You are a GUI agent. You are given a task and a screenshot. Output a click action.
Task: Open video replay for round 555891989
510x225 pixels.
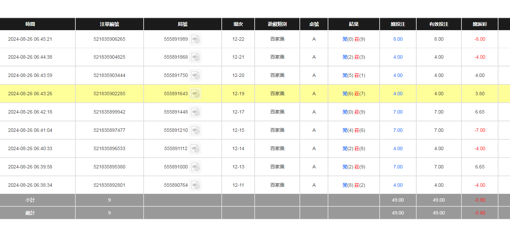[x=195, y=39]
